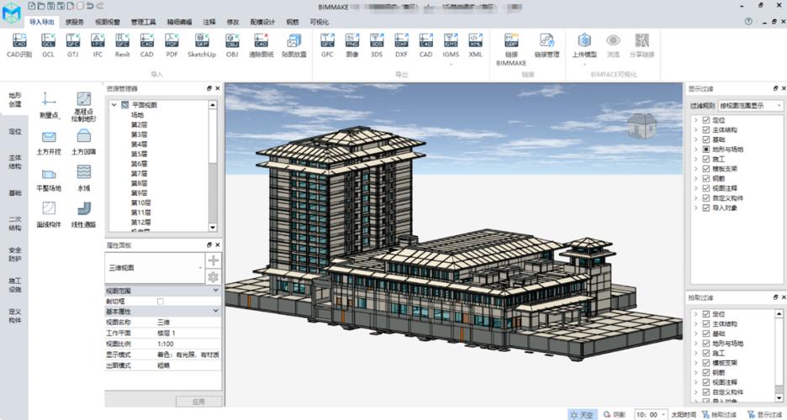Toggle 地形与场地 in 显示过滤 panel
The width and height of the screenshot is (787, 420).
(706, 150)
